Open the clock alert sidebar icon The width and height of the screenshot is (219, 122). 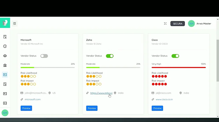click(x=5, y=46)
